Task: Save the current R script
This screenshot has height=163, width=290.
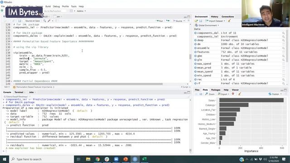Action: tap(19, 21)
